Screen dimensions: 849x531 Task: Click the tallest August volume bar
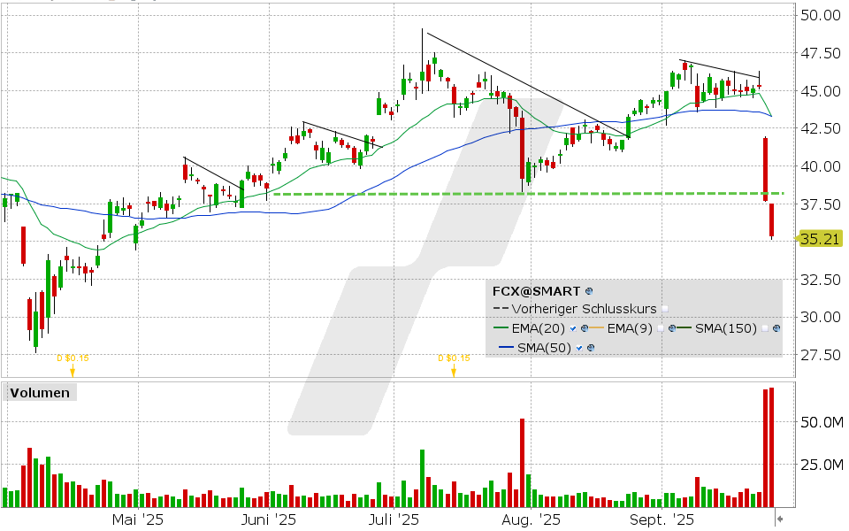point(522,462)
